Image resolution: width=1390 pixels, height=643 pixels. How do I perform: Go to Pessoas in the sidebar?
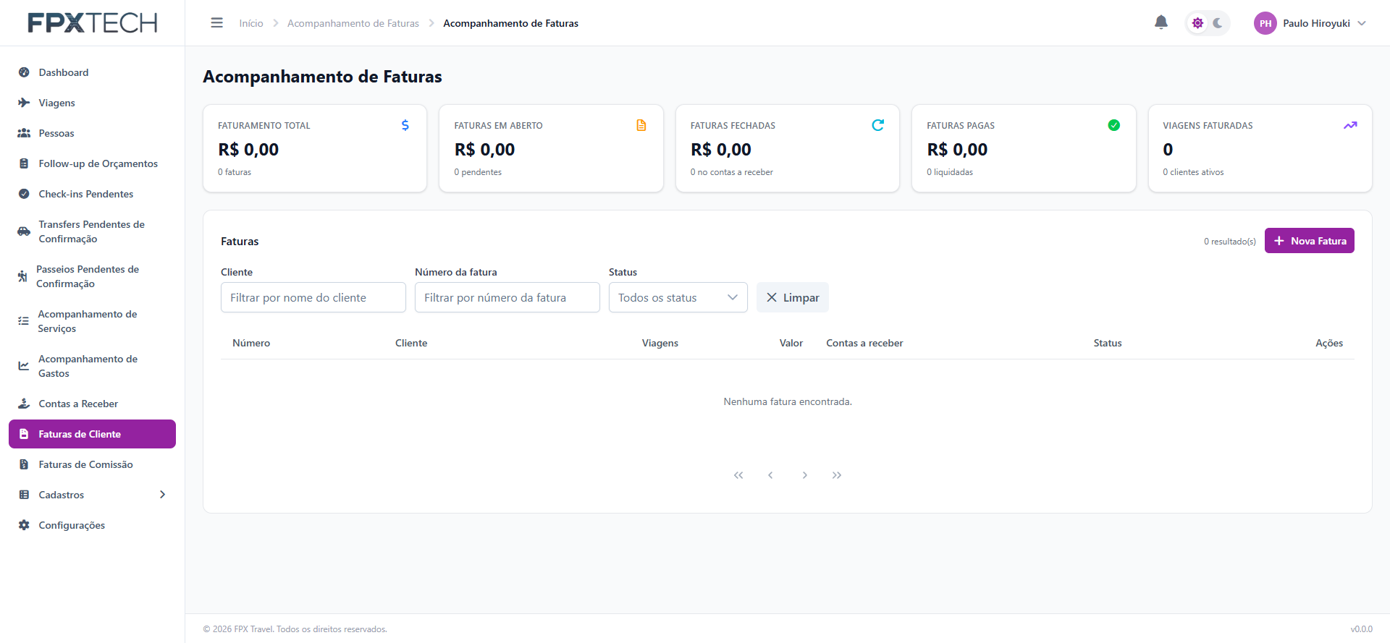pyautogui.click(x=92, y=133)
